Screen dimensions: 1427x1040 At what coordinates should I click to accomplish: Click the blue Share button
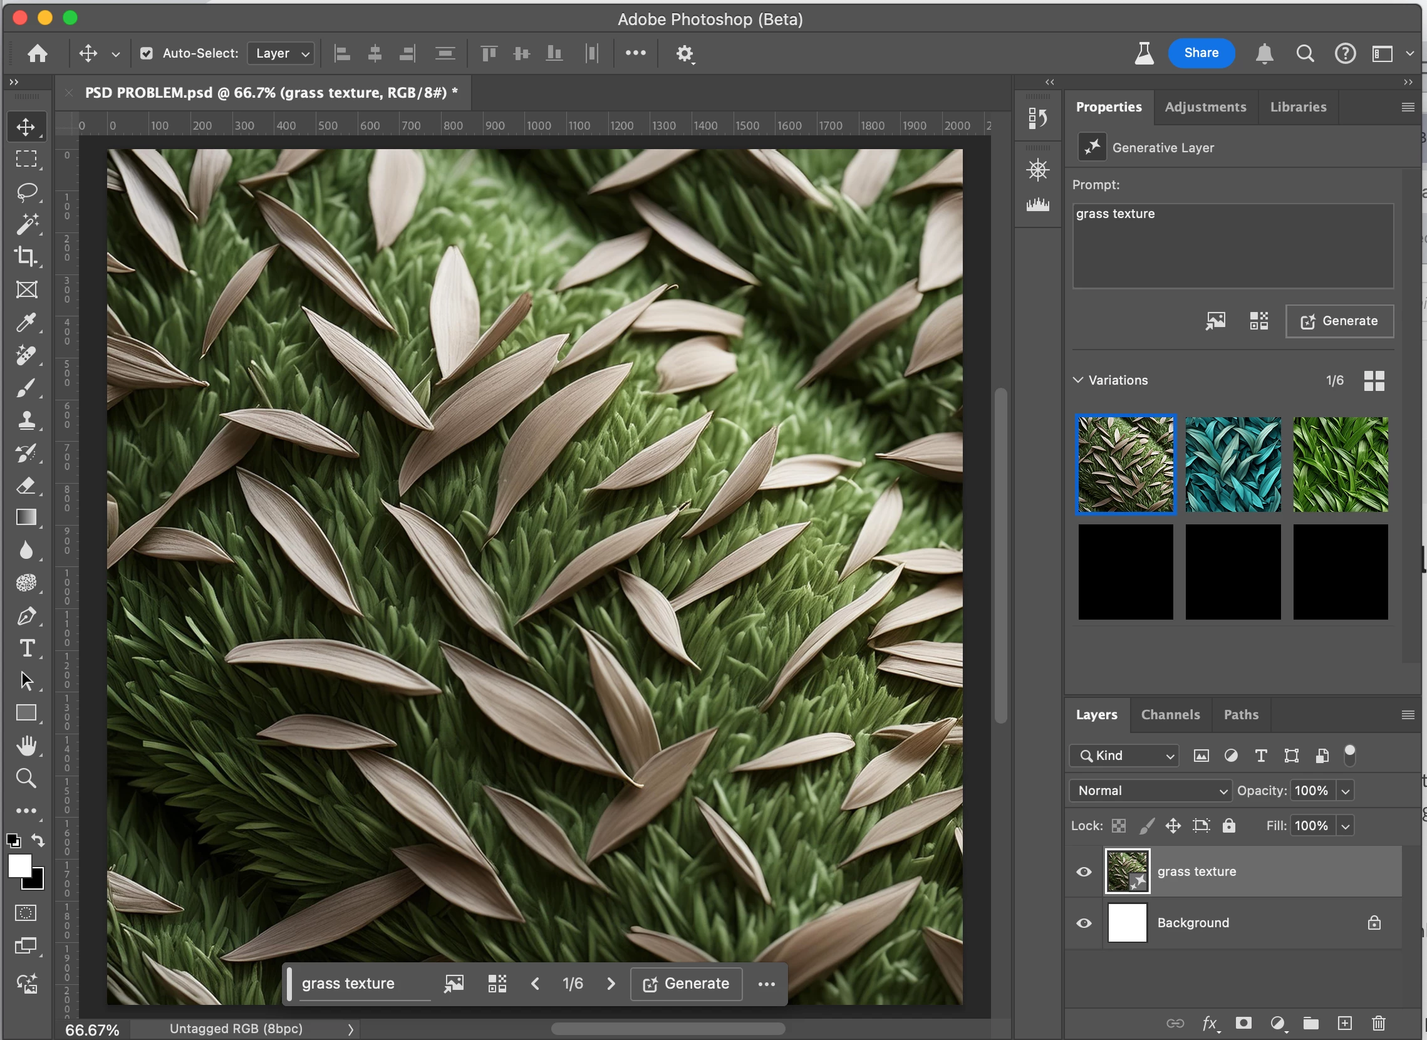pos(1200,53)
